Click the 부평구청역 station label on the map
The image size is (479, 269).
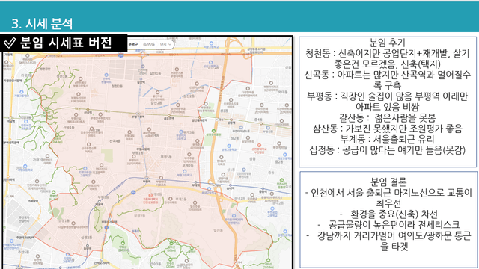pos(138,117)
